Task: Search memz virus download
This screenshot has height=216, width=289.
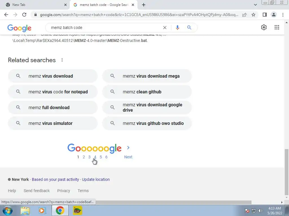Action: pyautogui.click(x=53, y=76)
